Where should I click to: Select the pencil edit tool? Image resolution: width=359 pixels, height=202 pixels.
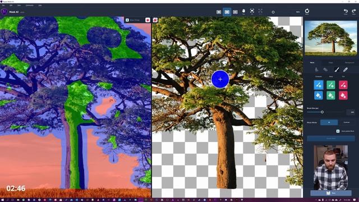(x=346, y=70)
